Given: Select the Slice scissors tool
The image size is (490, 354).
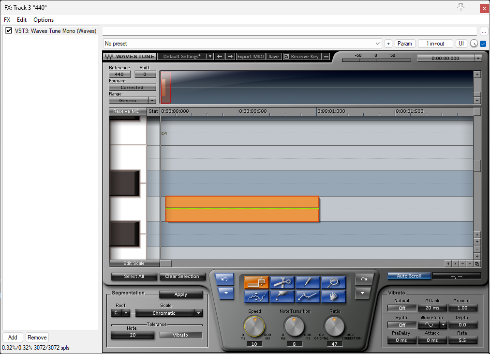Looking at the screenshot, I should tap(282, 282).
